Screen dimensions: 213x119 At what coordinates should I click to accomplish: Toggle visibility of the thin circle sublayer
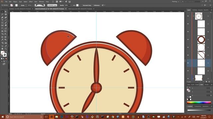tap(188, 47)
